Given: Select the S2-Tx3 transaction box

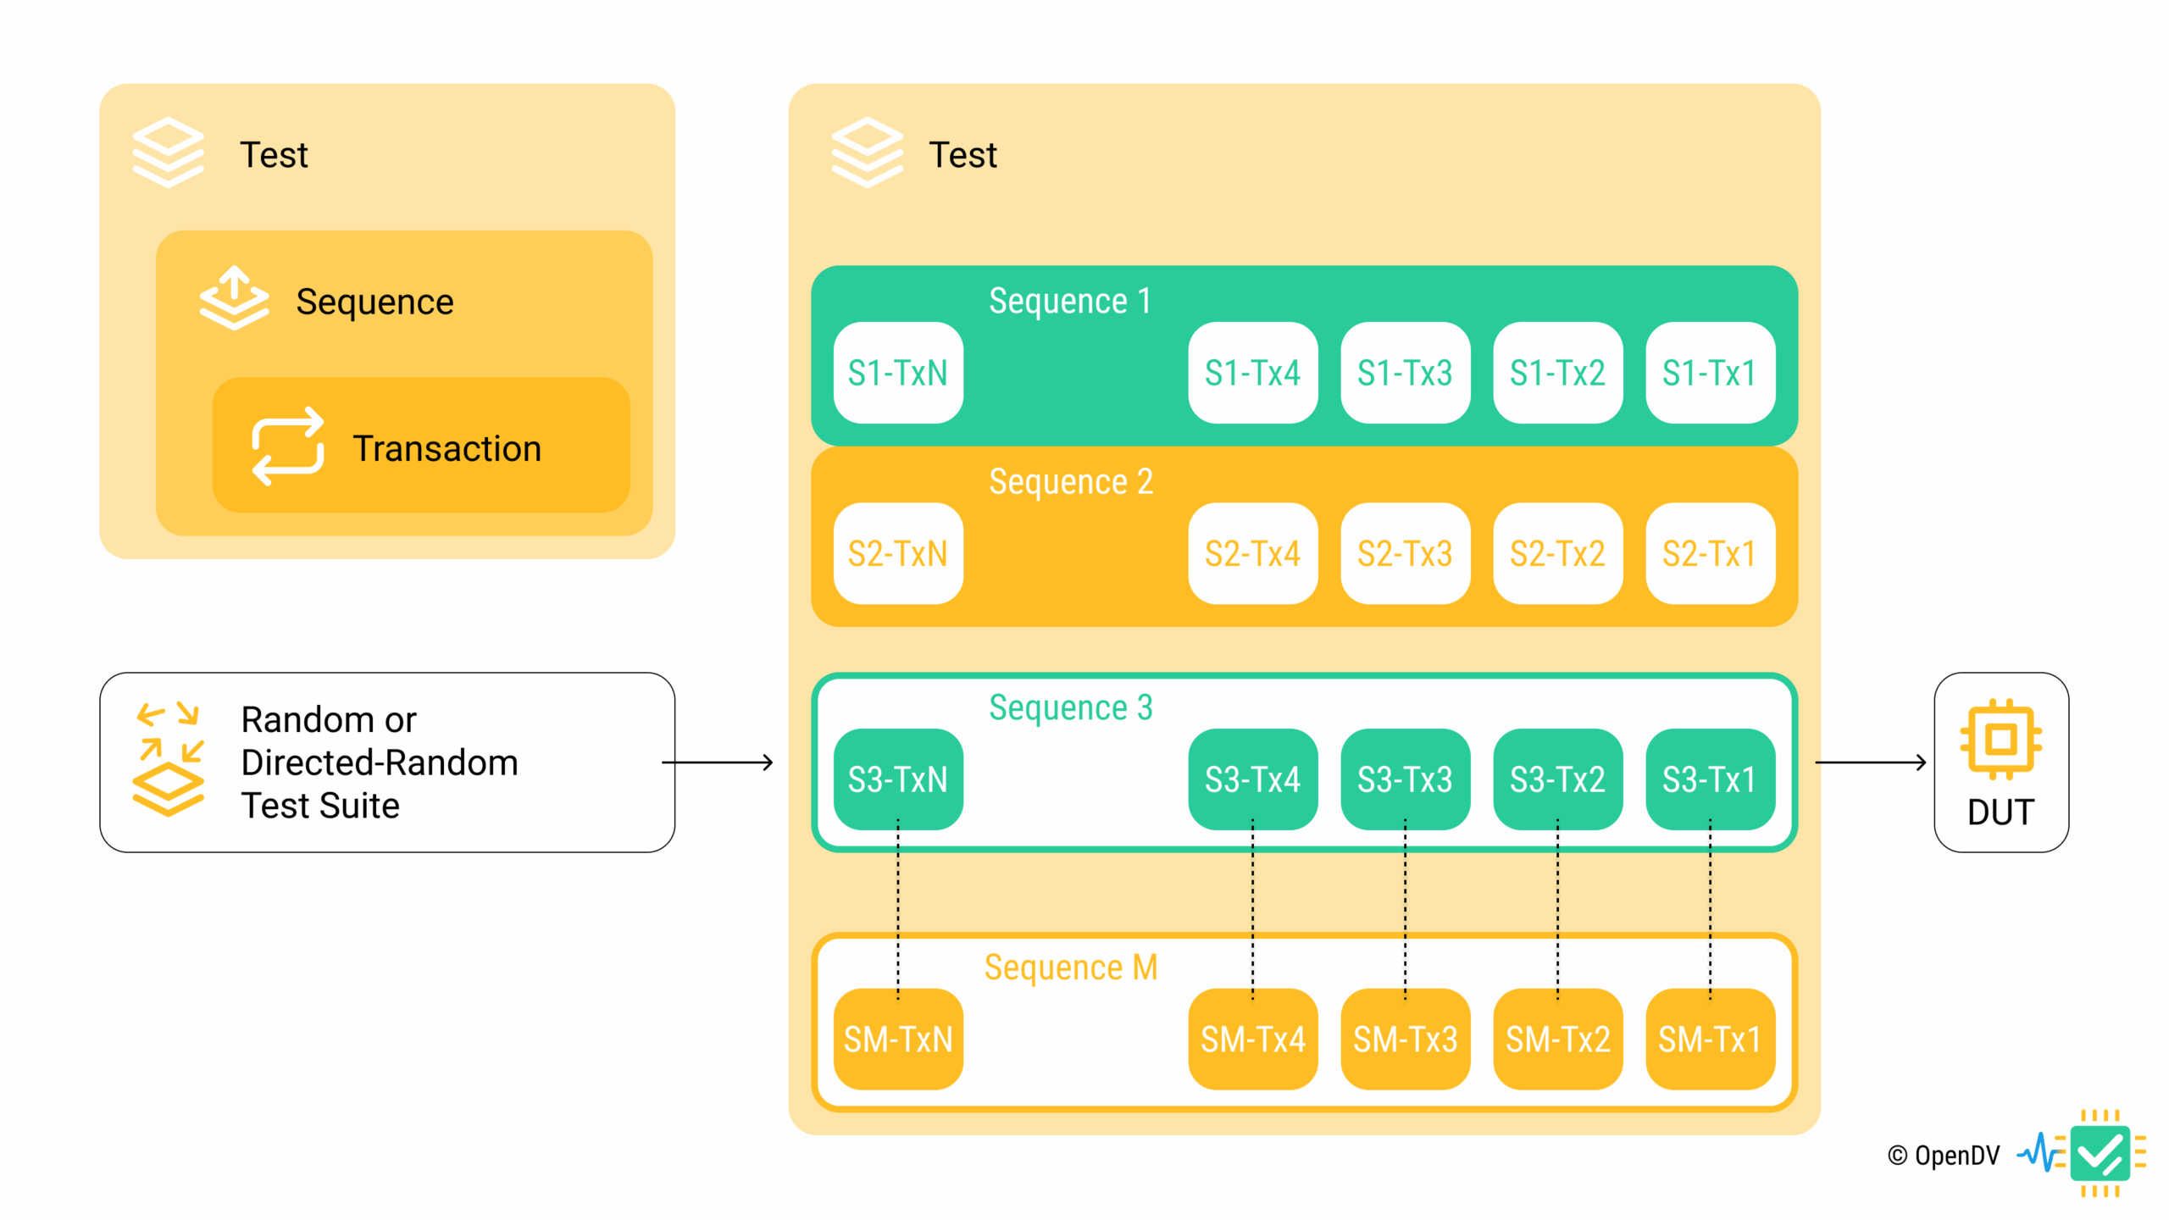Looking at the screenshot, I should pyautogui.click(x=1405, y=553).
